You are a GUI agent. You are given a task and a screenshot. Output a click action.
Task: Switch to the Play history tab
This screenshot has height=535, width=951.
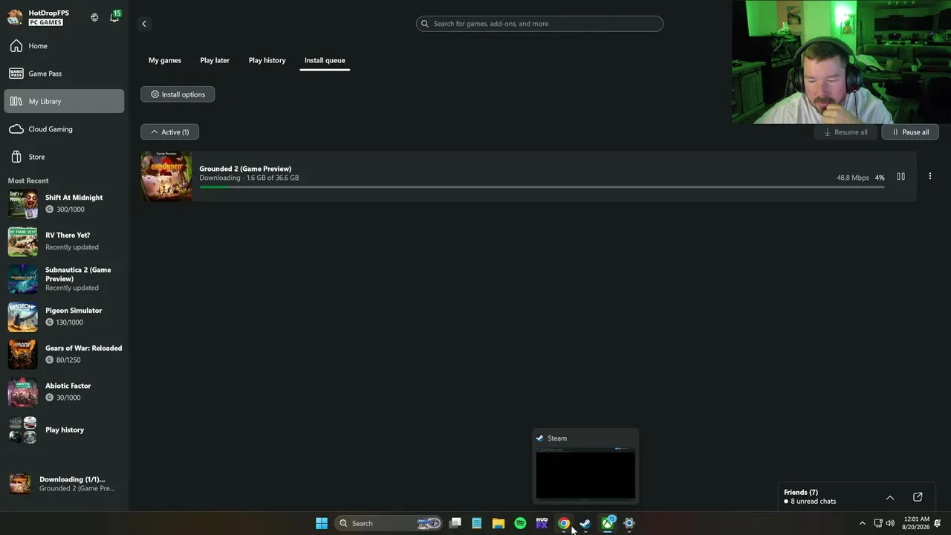click(267, 60)
